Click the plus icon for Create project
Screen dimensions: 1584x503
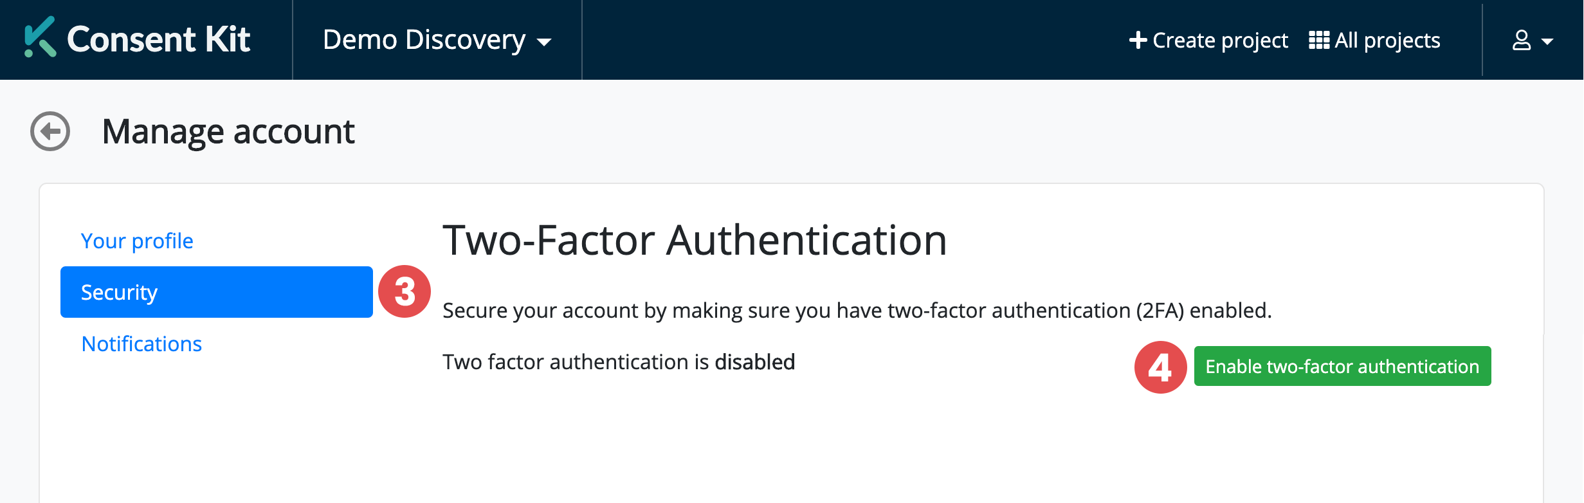(x=1138, y=41)
